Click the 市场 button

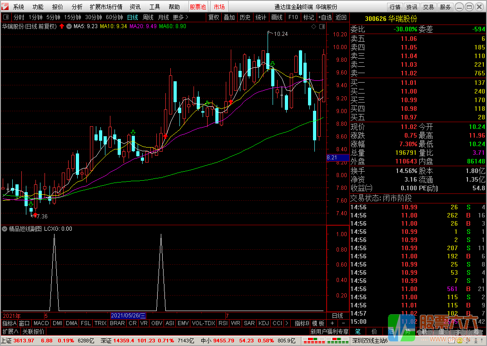[219, 7]
